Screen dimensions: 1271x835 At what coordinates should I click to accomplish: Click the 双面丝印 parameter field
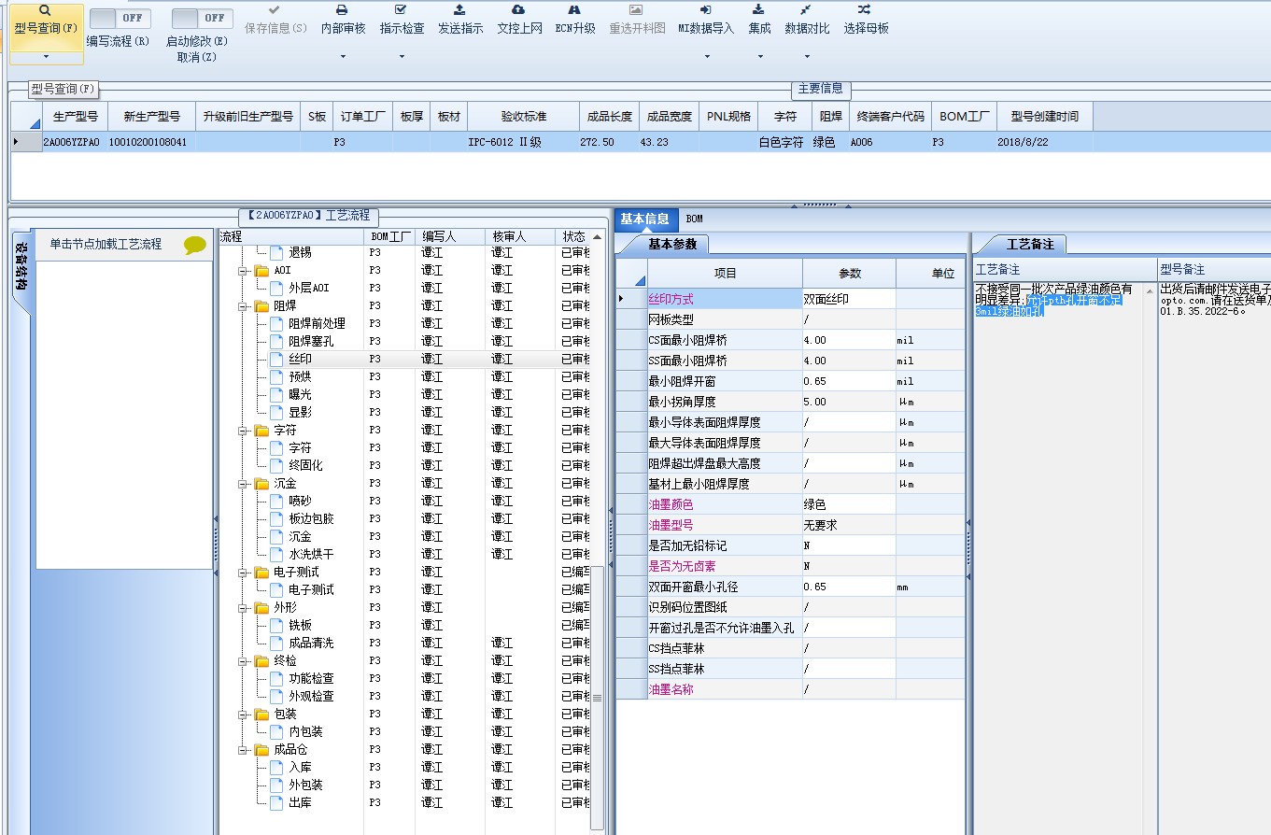pos(849,299)
